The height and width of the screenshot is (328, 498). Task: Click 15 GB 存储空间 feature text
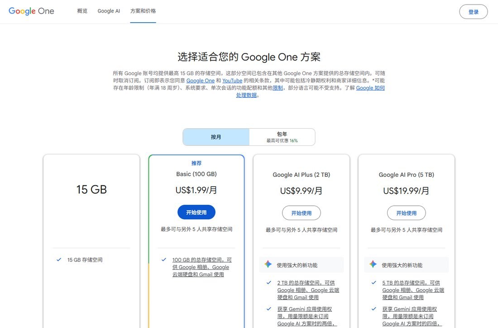(85, 260)
